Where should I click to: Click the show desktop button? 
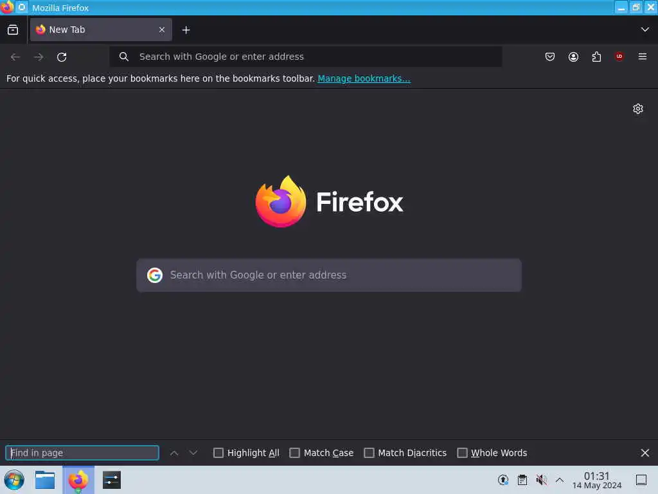point(641,480)
